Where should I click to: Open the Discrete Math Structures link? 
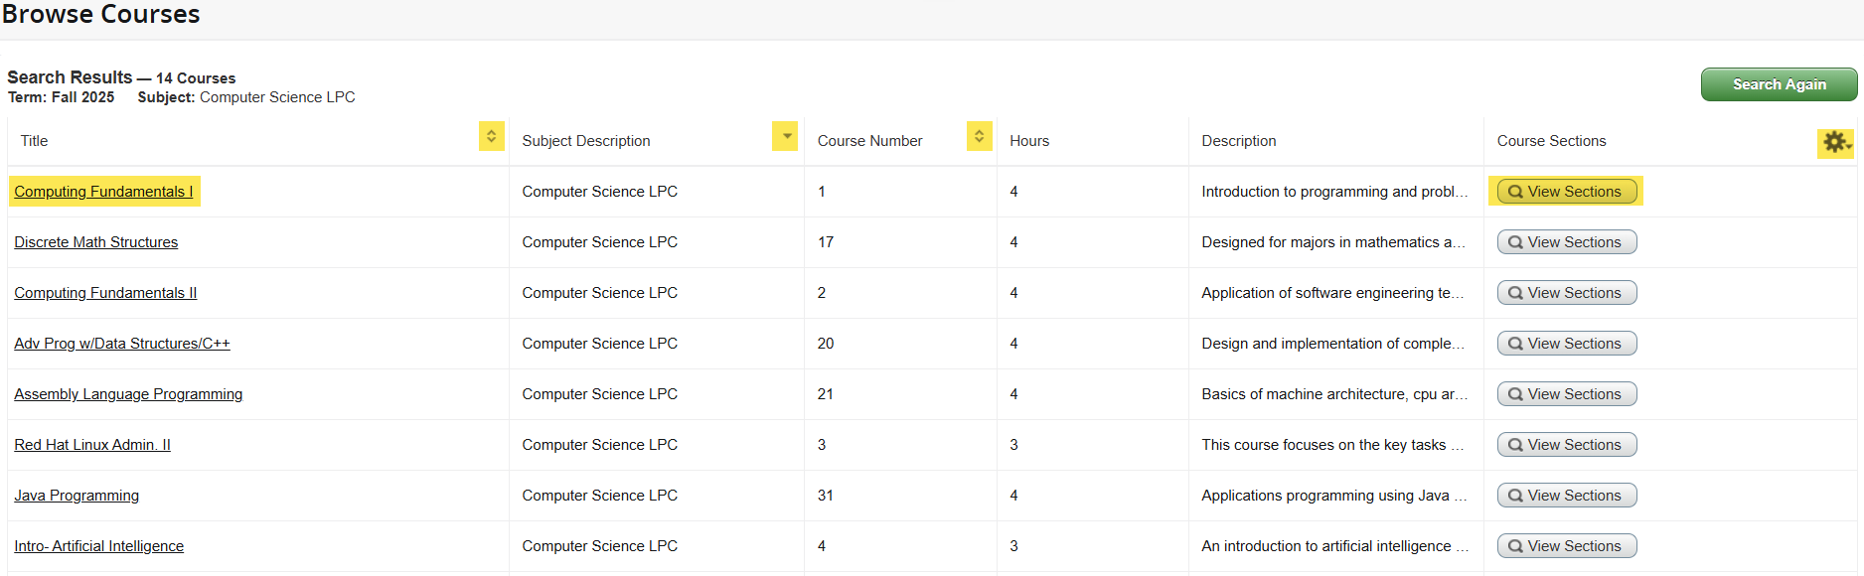[x=95, y=242]
